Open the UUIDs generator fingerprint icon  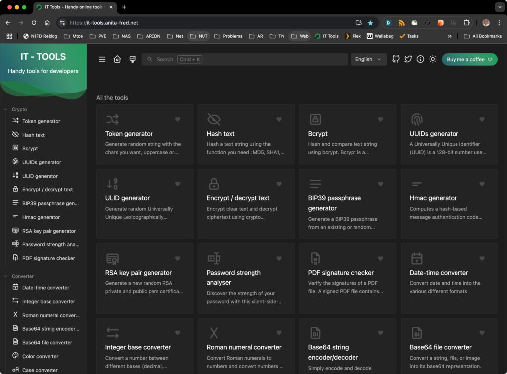[x=417, y=120]
